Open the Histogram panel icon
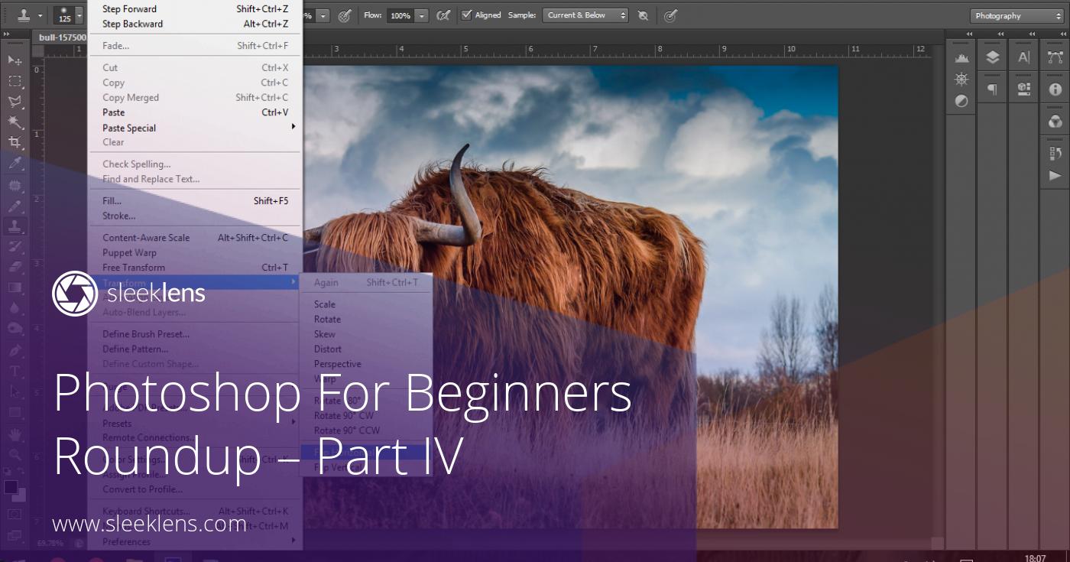The image size is (1070, 562). click(x=961, y=58)
